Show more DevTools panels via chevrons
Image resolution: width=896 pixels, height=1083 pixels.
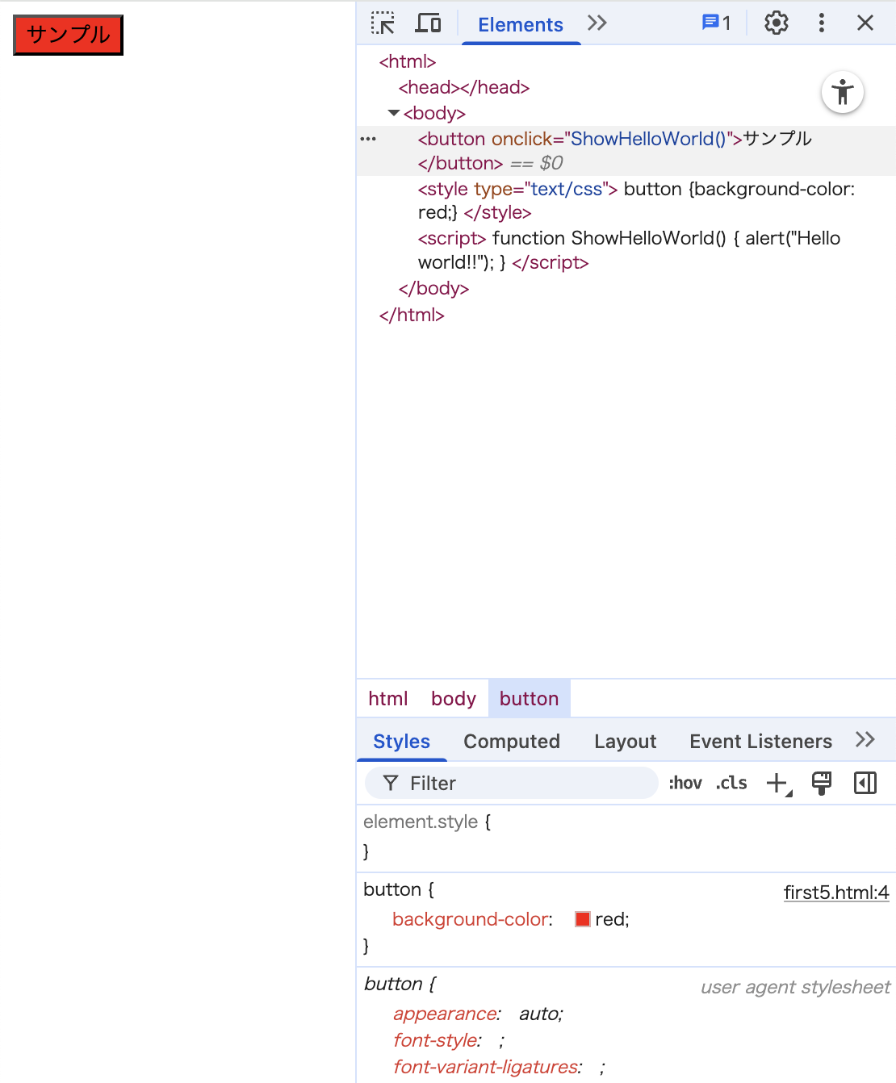pos(597,23)
